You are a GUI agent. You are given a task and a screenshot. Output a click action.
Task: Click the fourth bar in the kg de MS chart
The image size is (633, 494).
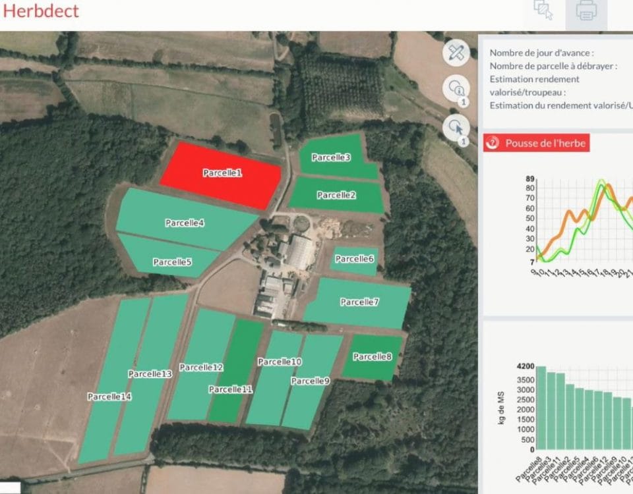[570, 417]
